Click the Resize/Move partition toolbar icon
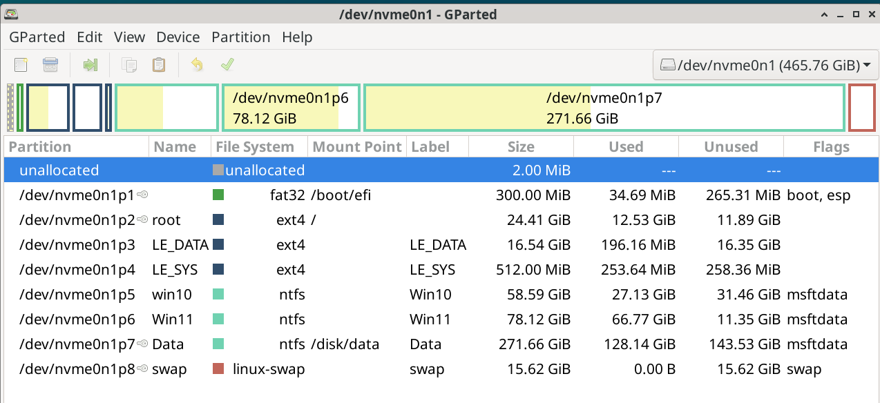 90,65
